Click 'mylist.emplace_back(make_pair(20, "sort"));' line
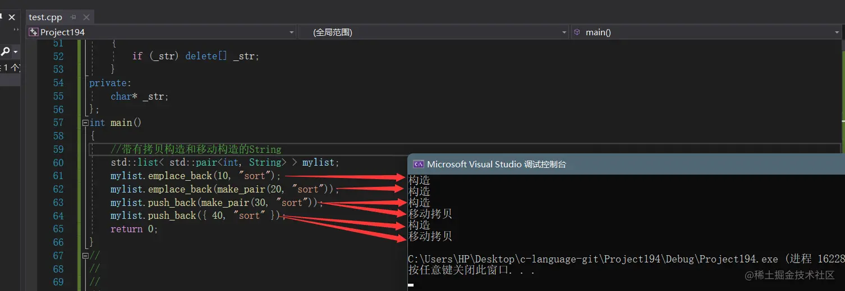 click(224, 189)
